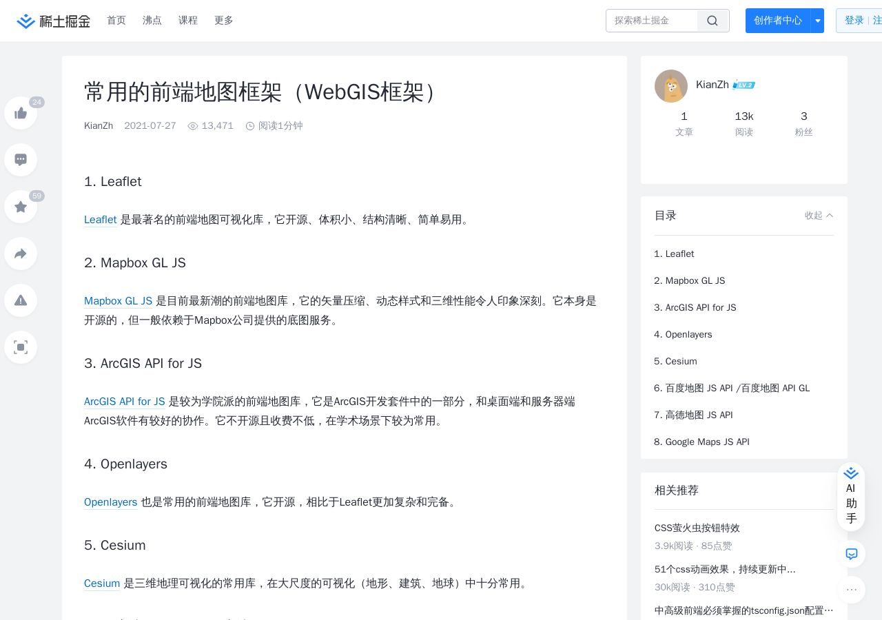Viewport: 882px width, 620px height.
Task: Click the 13,471 view count
Action: pos(211,126)
